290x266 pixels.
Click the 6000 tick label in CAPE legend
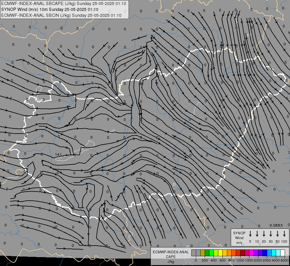point(285,260)
